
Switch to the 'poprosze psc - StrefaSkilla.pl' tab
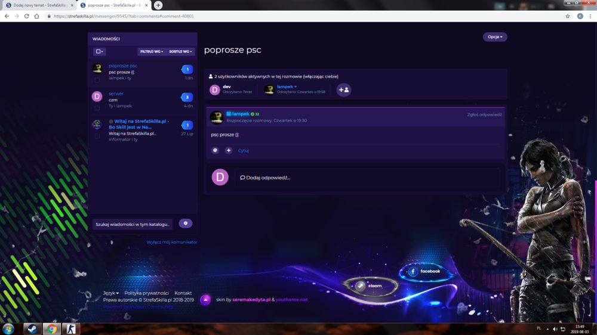point(113,5)
